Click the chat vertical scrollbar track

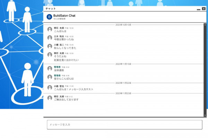(x=205, y=70)
